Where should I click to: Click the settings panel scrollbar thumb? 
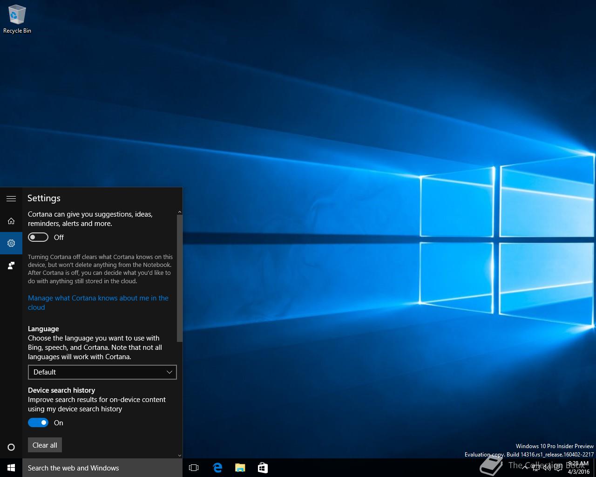tap(180, 278)
